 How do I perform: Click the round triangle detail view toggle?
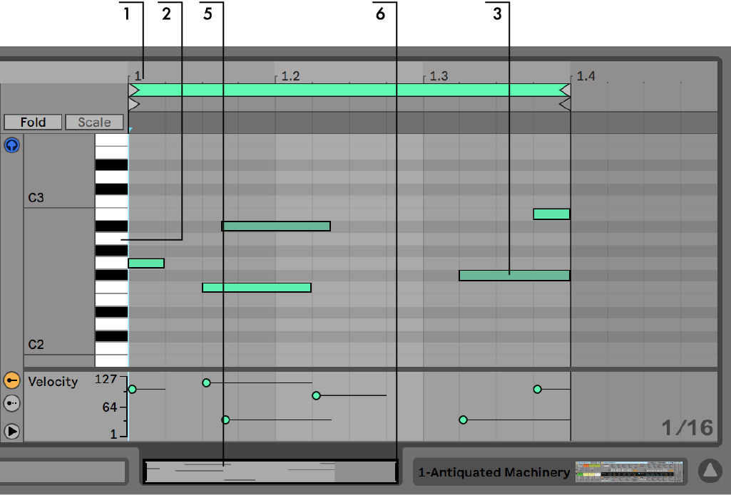click(710, 471)
